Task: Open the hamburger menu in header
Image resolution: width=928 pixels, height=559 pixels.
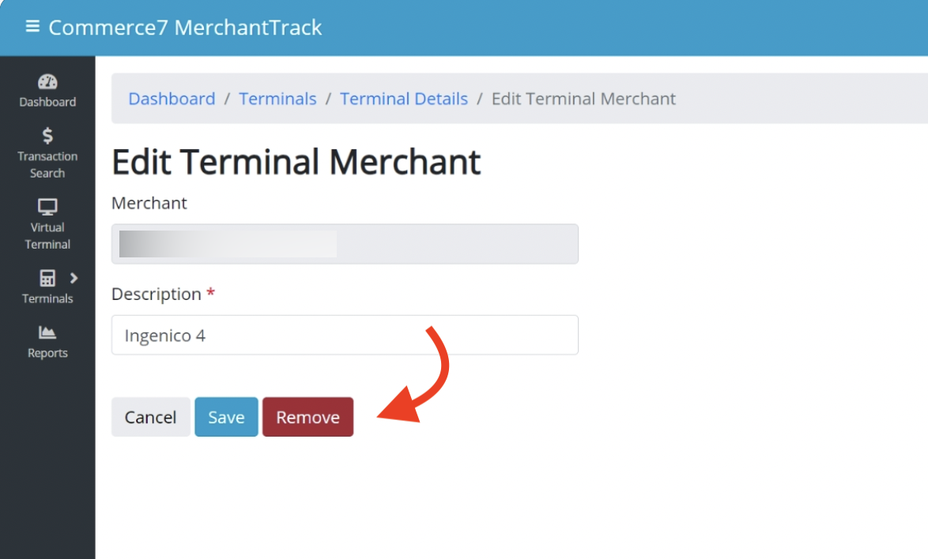Action: click(32, 27)
